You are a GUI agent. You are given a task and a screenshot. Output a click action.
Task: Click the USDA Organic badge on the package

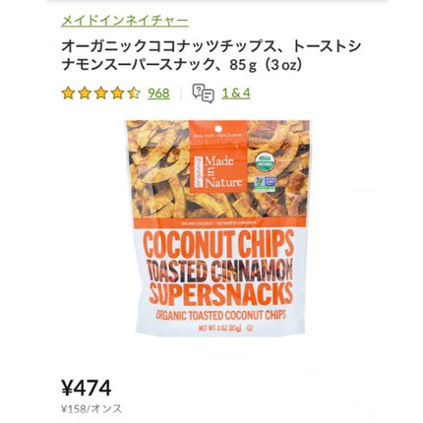(x=265, y=161)
